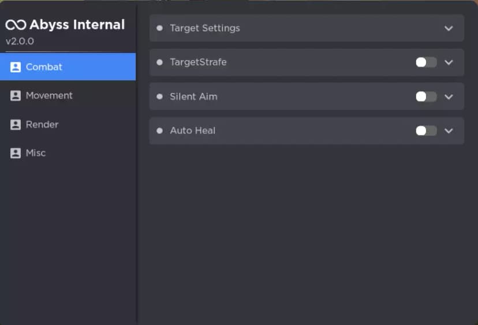Viewport: 478px width, 325px height.
Task: Open the Render tab label
Action: click(x=42, y=125)
